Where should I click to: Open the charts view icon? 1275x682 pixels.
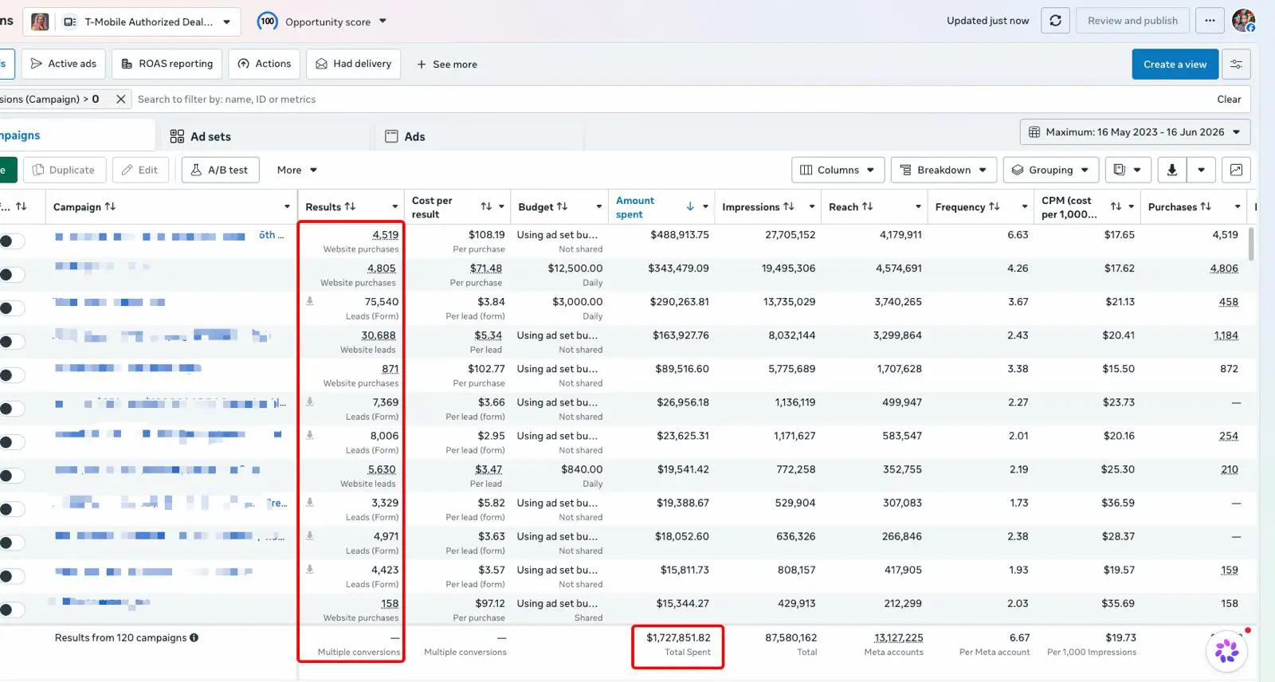tap(1236, 170)
